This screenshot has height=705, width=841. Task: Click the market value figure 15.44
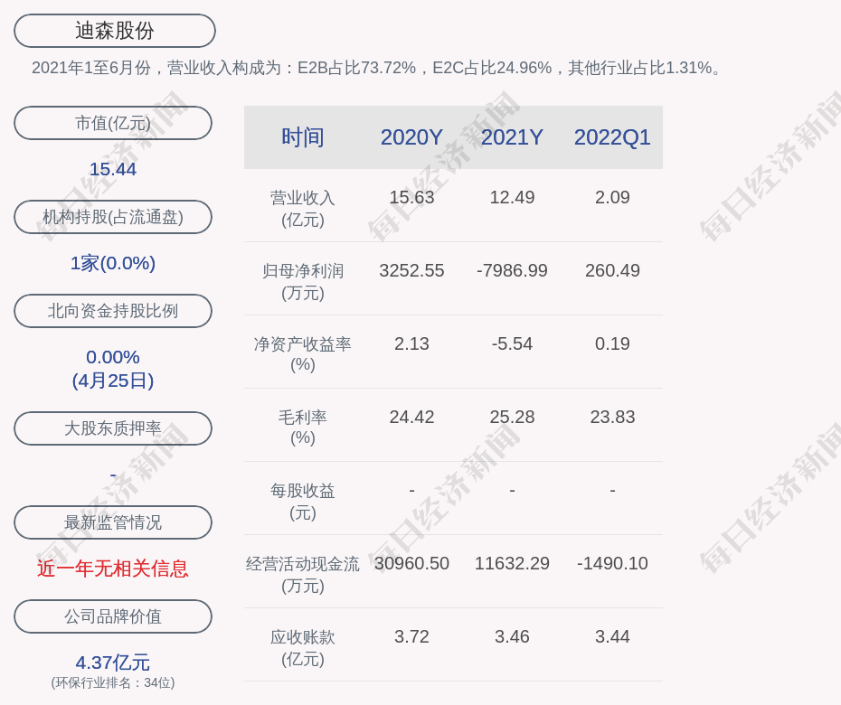pos(113,169)
